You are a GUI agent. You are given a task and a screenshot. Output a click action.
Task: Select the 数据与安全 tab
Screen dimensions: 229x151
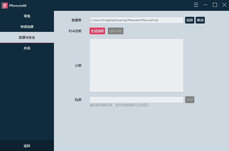[27, 37]
